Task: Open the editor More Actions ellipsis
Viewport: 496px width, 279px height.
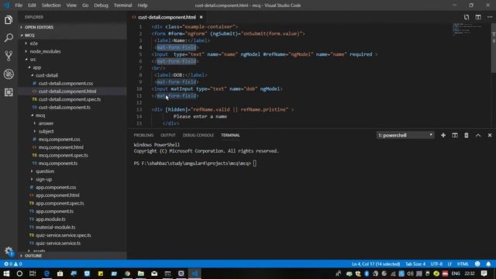Action: point(490,17)
